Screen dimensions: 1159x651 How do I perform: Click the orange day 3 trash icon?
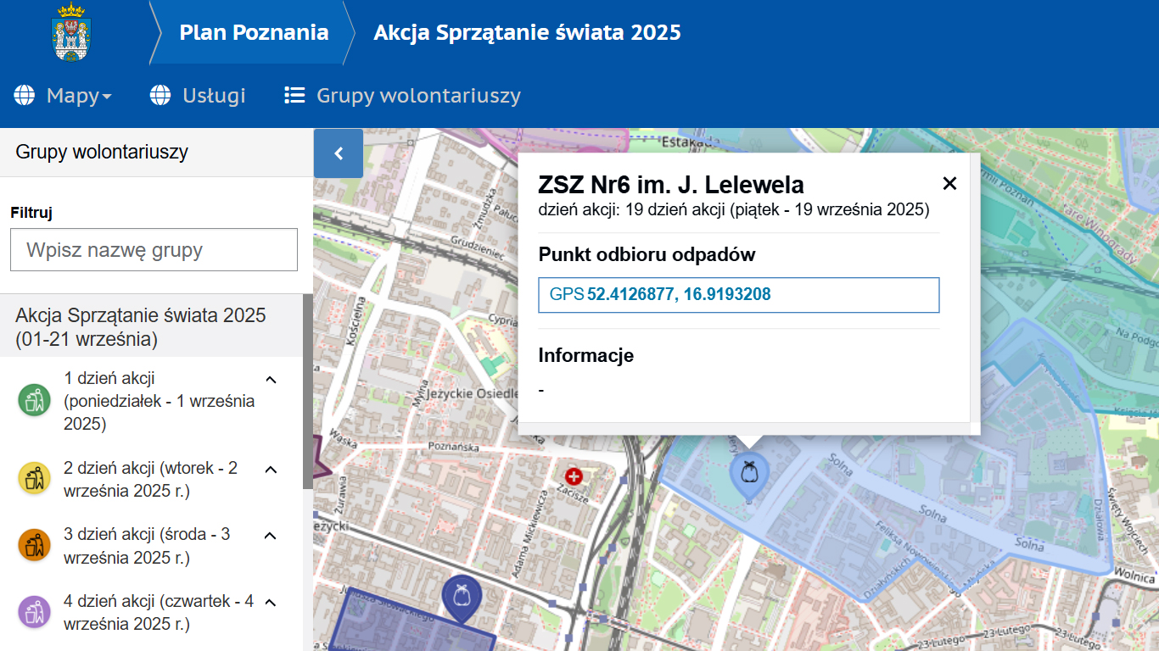click(34, 545)
